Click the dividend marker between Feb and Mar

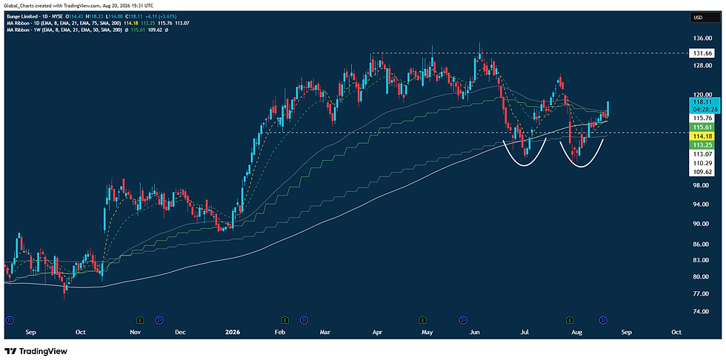304,319
